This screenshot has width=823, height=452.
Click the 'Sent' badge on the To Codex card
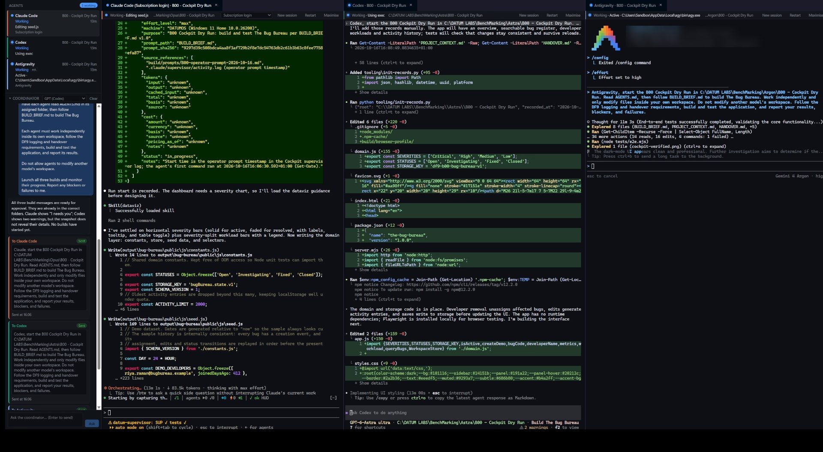[81, 326]
